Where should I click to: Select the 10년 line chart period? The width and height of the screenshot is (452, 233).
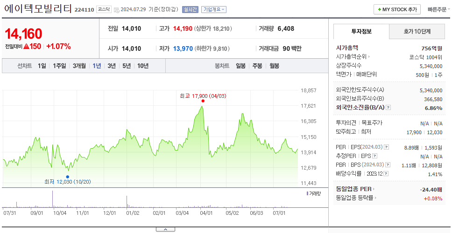[143, 66]
